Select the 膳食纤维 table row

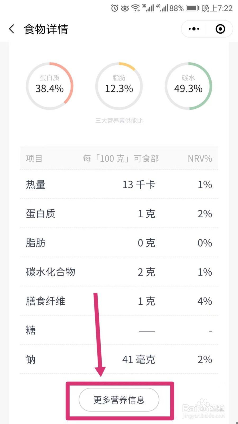click(119, 301)
